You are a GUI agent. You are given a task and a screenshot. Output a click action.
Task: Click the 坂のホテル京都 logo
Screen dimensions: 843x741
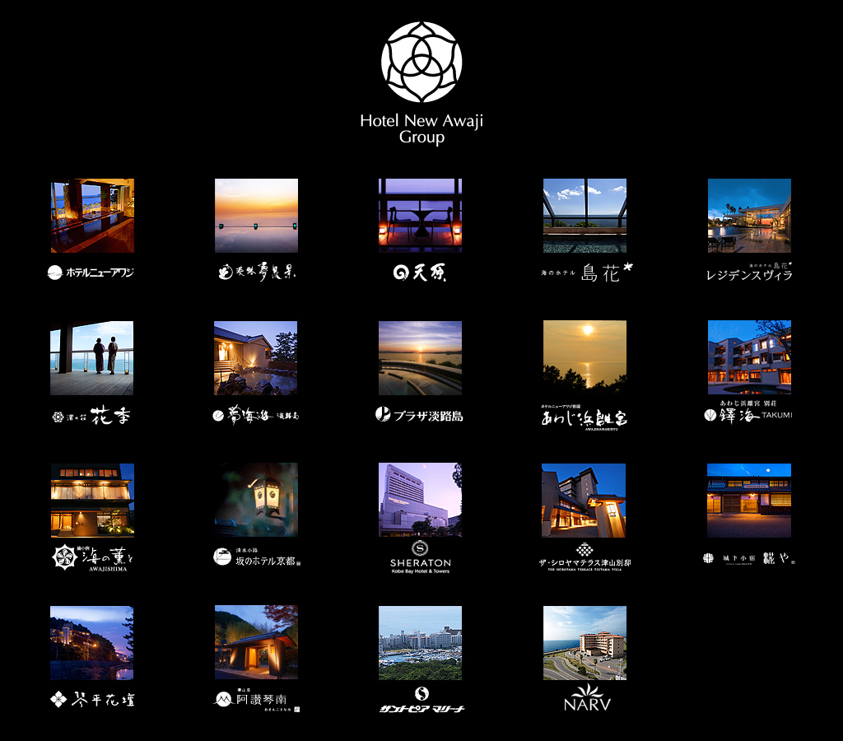point(257,557)
